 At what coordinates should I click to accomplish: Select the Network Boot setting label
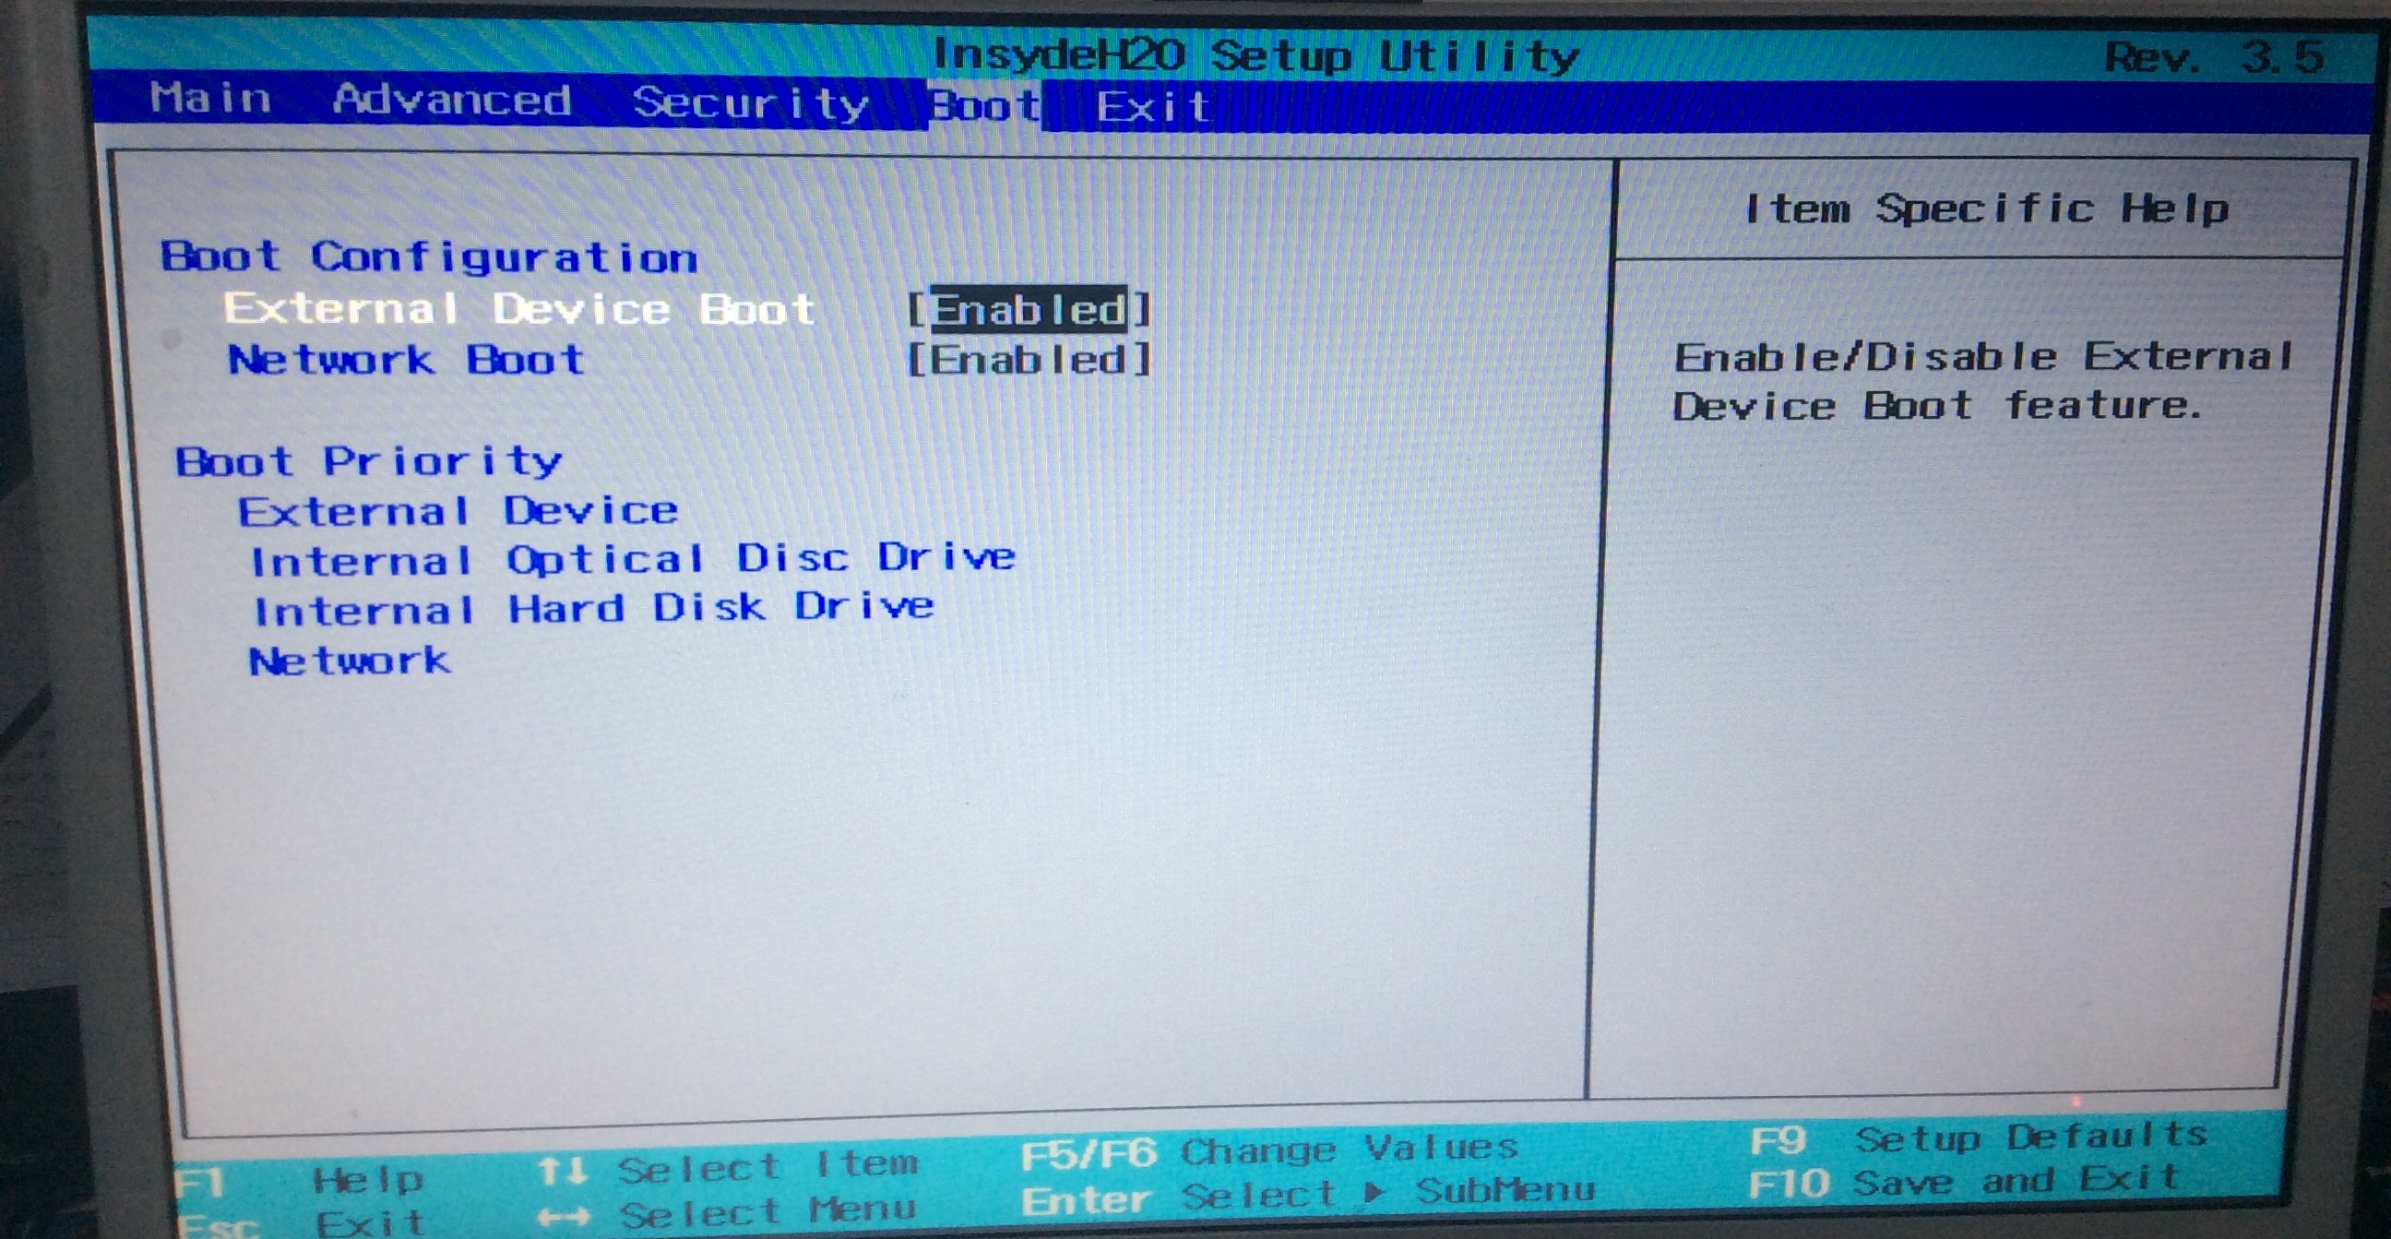(x=406, y=359)
